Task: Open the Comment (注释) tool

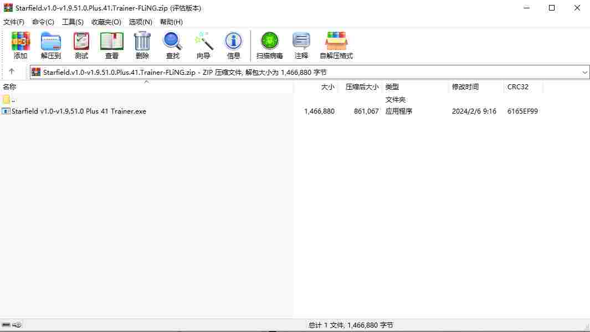Action: pos(301,45)
